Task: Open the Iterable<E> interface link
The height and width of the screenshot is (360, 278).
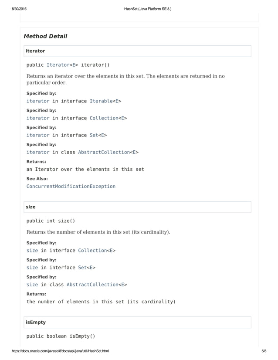Action: coord(105,101)
